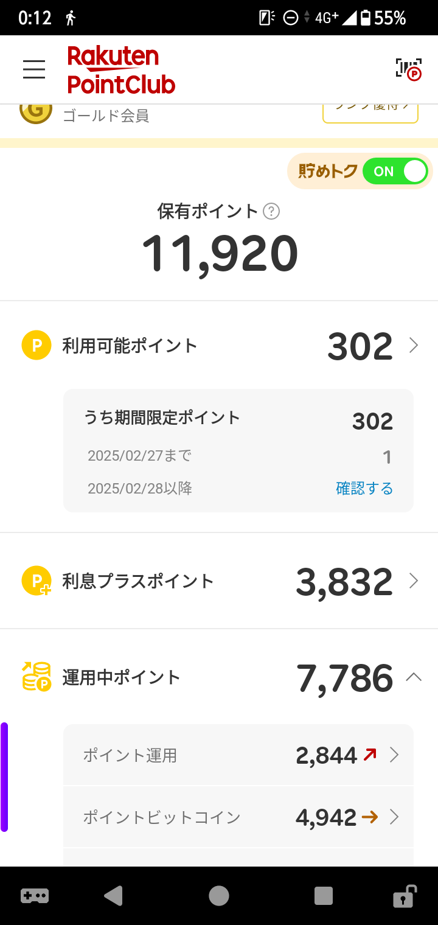Screen dimensions: 438x925
Task: Tap the Android back navigation button
Action: 114,896
